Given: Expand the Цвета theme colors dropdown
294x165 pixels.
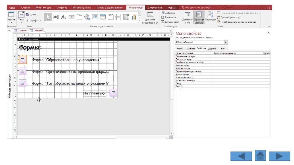Looking at the screenshot, I should pos(32,14).
